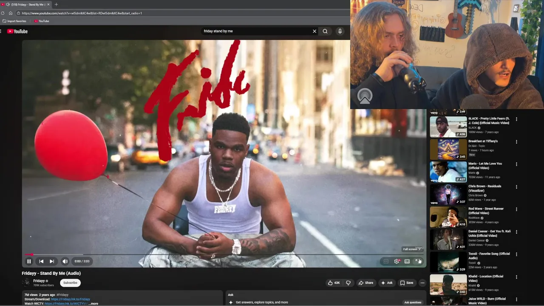544x306 pixels.
Task: Open the YouTube guide hamburger menu
Action: (1, 31)
